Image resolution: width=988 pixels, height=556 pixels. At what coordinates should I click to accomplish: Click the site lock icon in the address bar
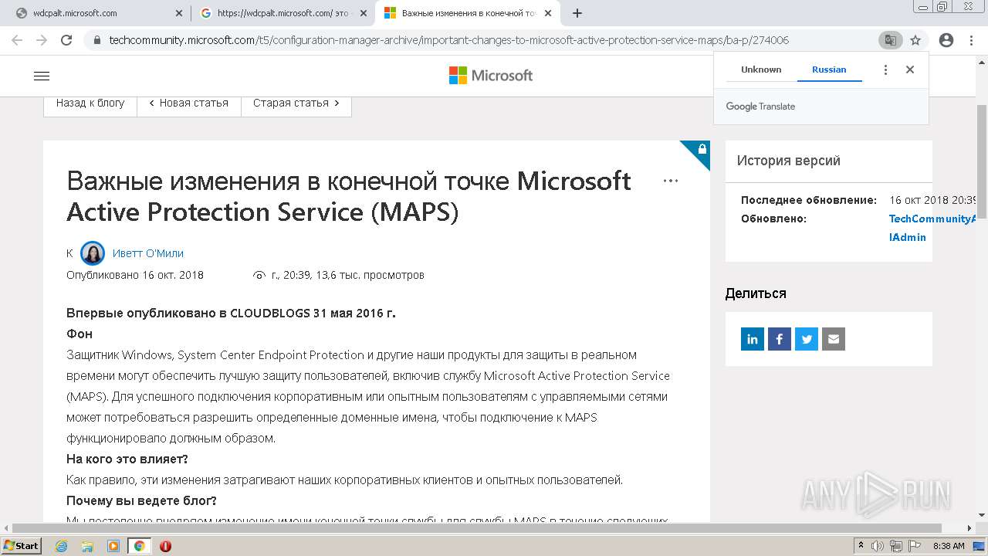(x=97, y=40)
